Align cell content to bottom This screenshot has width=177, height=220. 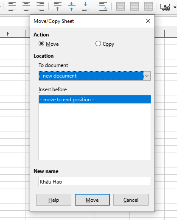pos(86,6)
